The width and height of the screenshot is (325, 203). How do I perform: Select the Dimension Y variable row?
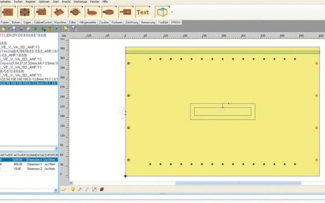click(29, 164)
